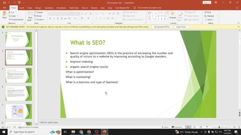
Task: Click Increase Font Size icon
Action: point(82,13)
